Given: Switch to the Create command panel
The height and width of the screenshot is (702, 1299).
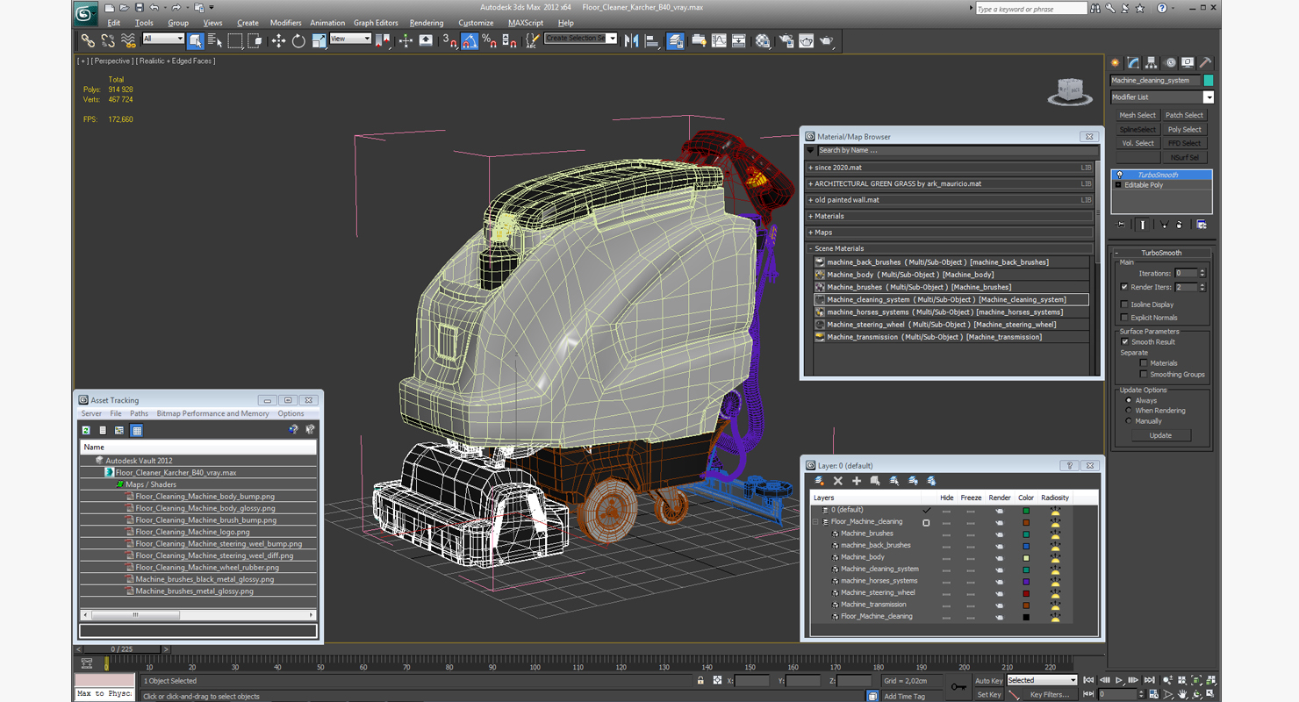Looking at the screenshot, I should point(1116,62).
